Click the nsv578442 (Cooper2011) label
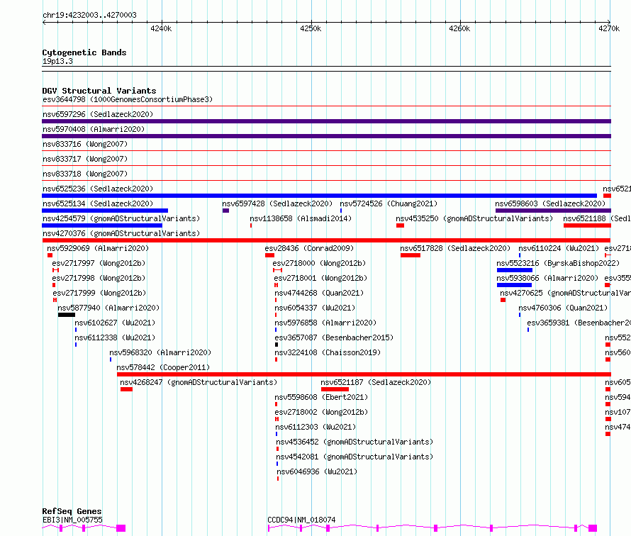This screenshot has width=631, height=536. point(163,367)
